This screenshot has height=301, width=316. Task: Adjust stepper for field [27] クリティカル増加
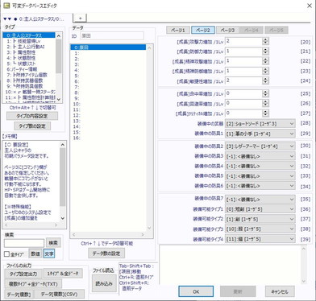(x=265, y=113)
